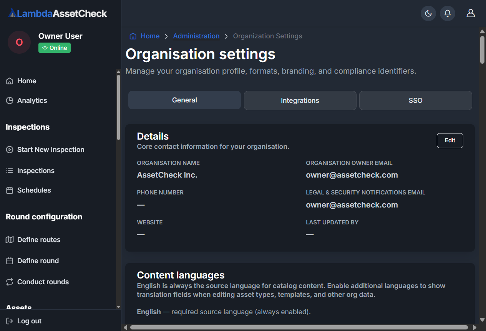Click the Round configuration section header
The image size is (486, 331).
tap(44, 217)
